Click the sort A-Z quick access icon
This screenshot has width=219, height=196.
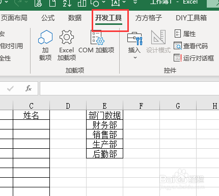(67, 3)
